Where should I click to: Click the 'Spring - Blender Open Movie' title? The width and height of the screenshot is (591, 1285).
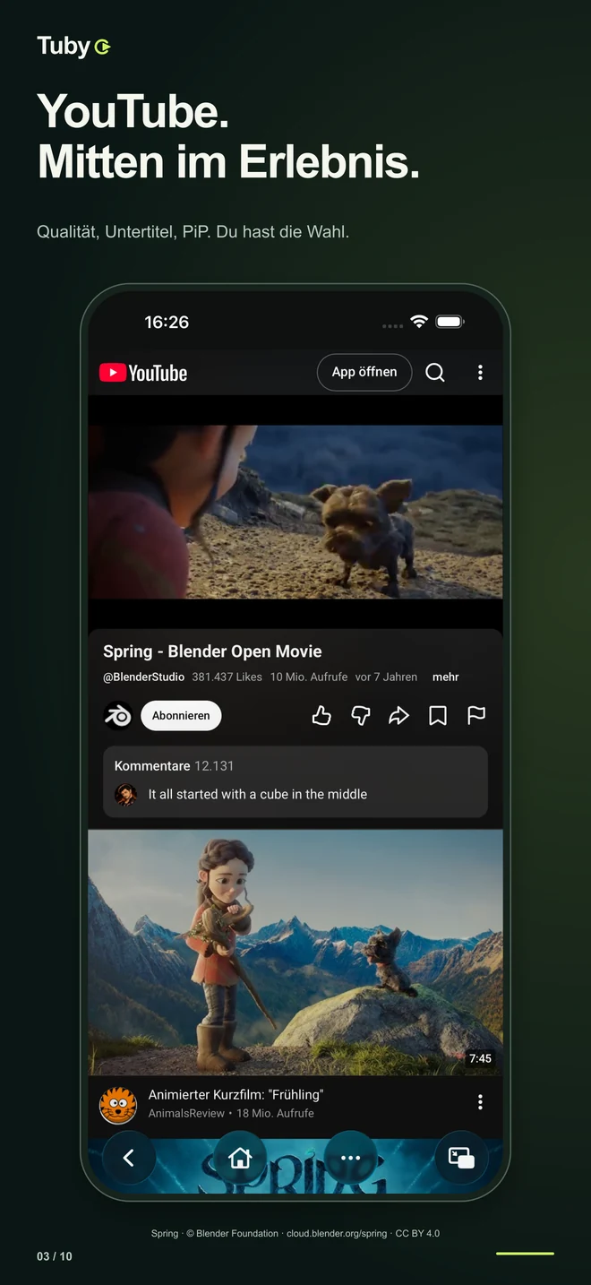pos(212,651)
